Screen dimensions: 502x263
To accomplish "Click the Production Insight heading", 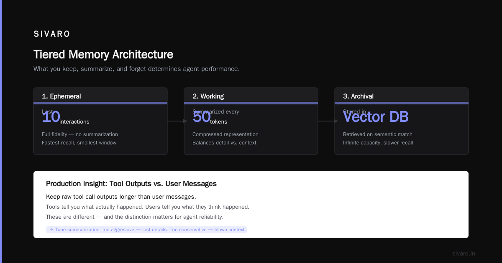I will [131, 184].
